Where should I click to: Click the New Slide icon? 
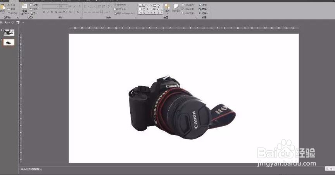pyautogui.click(x=24, y=7)
